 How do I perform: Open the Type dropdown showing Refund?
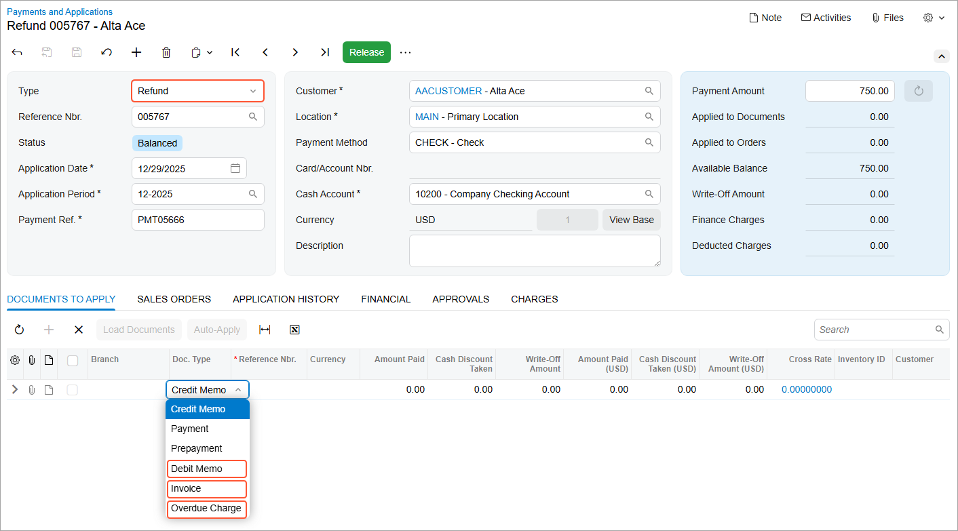click(x=197, y=91)
